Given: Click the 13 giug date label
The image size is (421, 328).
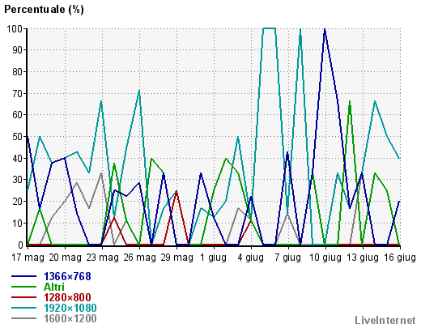Looking at the screenshot, I should pyautogui.click(x=363, y=258).
